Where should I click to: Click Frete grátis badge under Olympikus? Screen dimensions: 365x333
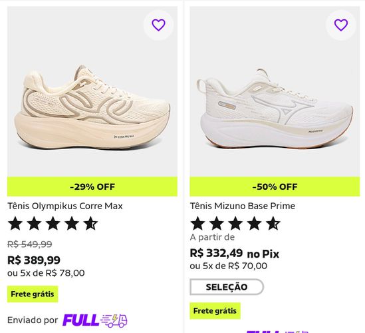click(x=33, y=294)
